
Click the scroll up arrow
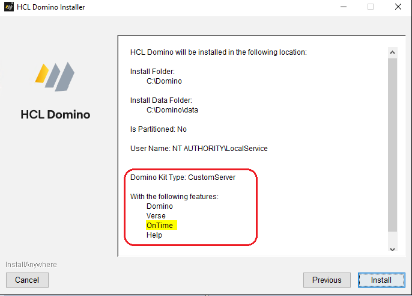392,52
